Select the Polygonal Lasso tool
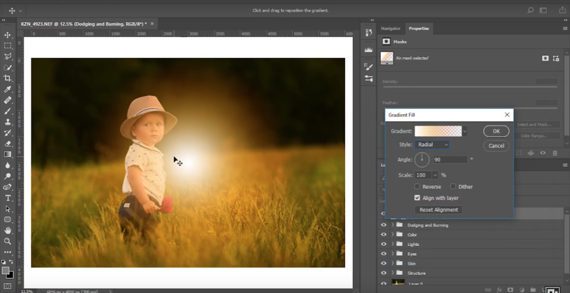Viewport: 570px width, 293px height. point(7,56)
